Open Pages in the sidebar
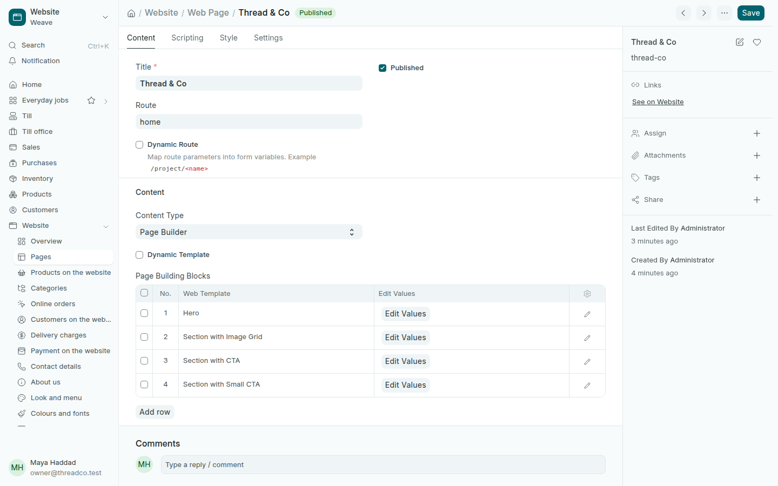778x486 pixels. [x=64, y=257]
